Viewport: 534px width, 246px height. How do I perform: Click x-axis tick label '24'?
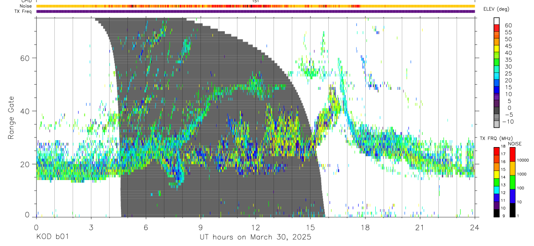475,227
